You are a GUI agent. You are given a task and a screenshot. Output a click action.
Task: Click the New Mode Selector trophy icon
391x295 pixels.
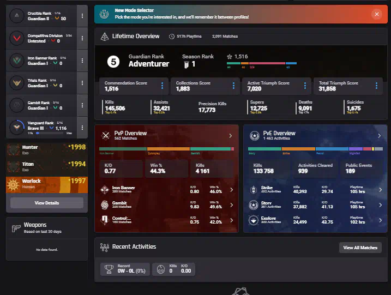(104, 14)
